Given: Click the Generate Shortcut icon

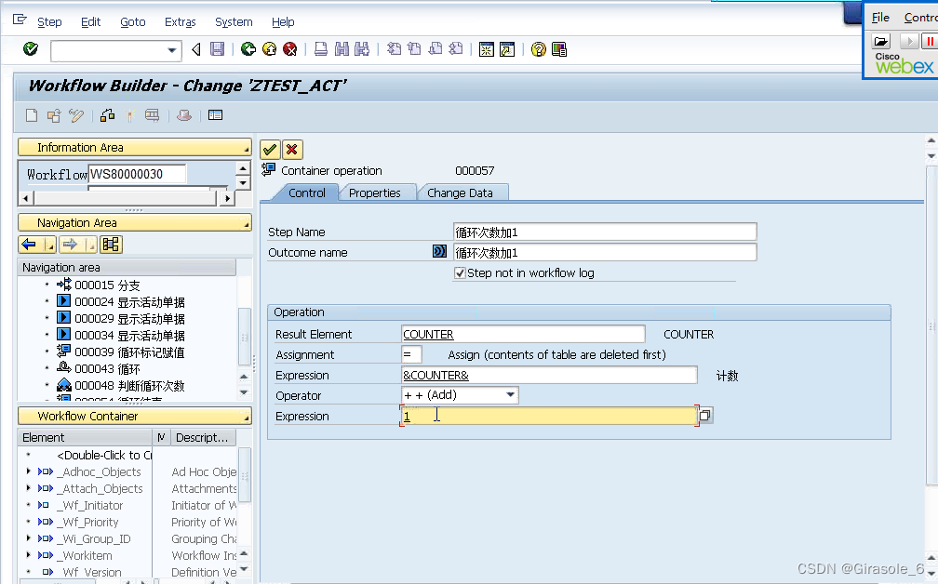Looking at the screenshot, I should tap(507, 49).
